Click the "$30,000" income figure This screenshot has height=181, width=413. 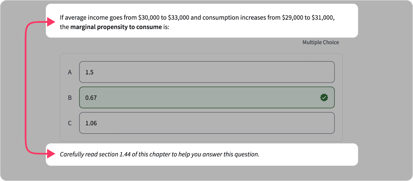(x=149, y=18)
